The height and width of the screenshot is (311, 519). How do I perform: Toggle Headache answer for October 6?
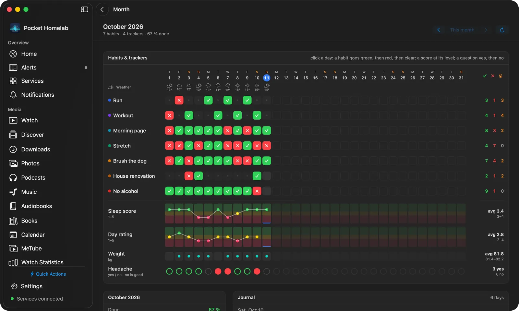218,271
